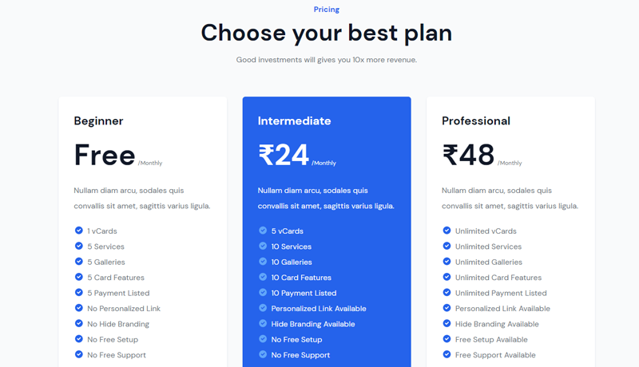The image size is (639, 367).
Task: Click check icon beside Unlimited vCards
Action: 447,231
